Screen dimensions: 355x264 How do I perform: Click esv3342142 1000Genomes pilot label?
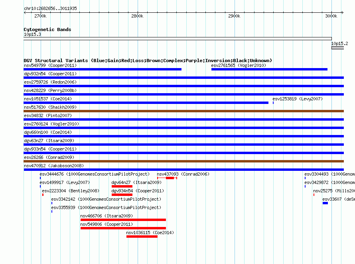106,199
